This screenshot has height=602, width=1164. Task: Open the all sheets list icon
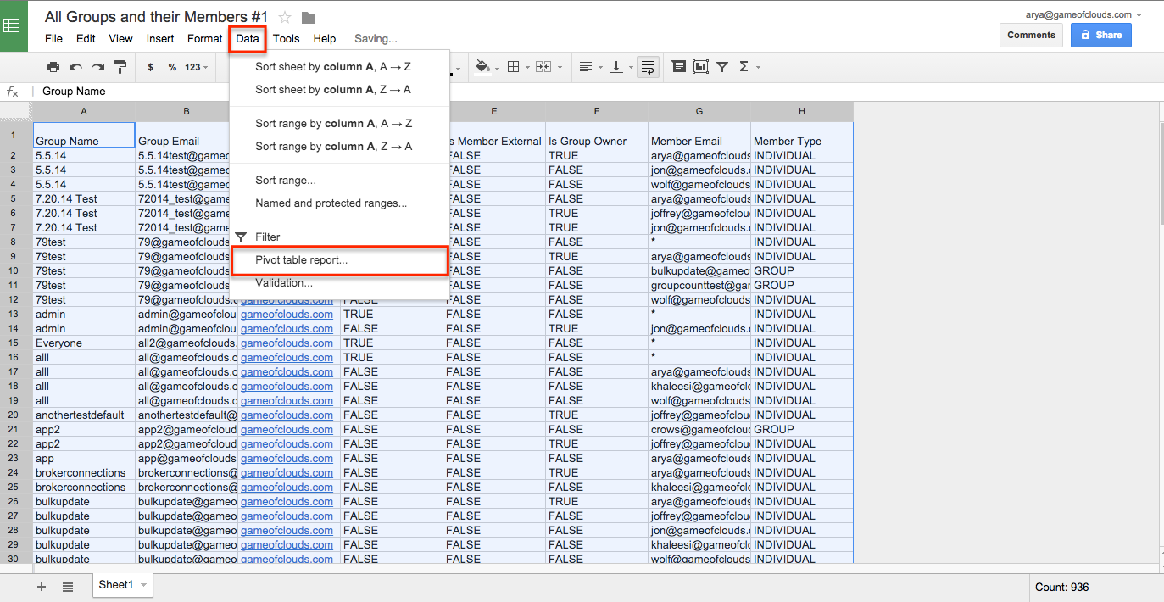68,587
